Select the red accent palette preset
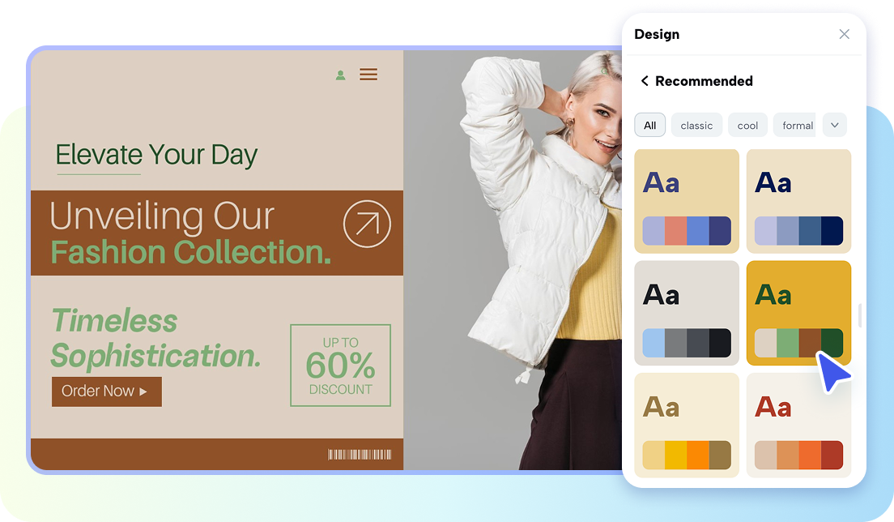This screenshot has width=894, height=522. point(798,425)
